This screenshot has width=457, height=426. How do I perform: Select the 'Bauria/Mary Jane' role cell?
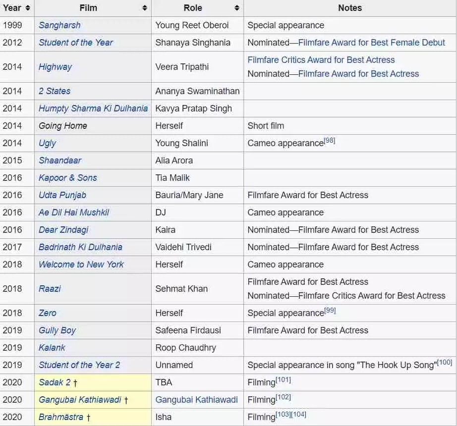point(197,195)
